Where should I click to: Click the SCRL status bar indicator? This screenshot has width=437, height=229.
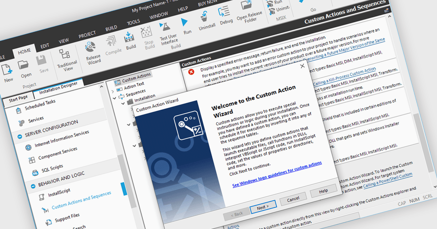coord(428,196)
